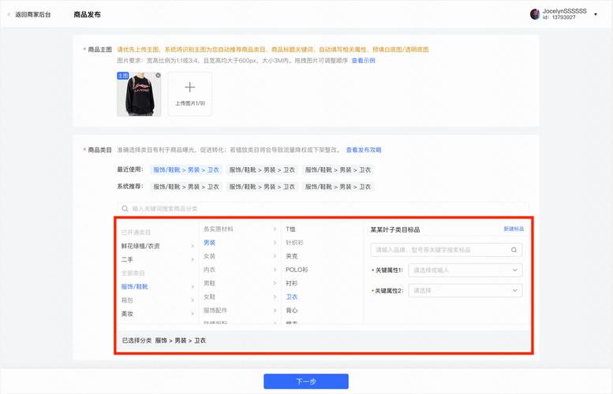This screenshot has width=613, height=394.
Task: Click the 商品发布 page title
Action: [x=88, y=14]
